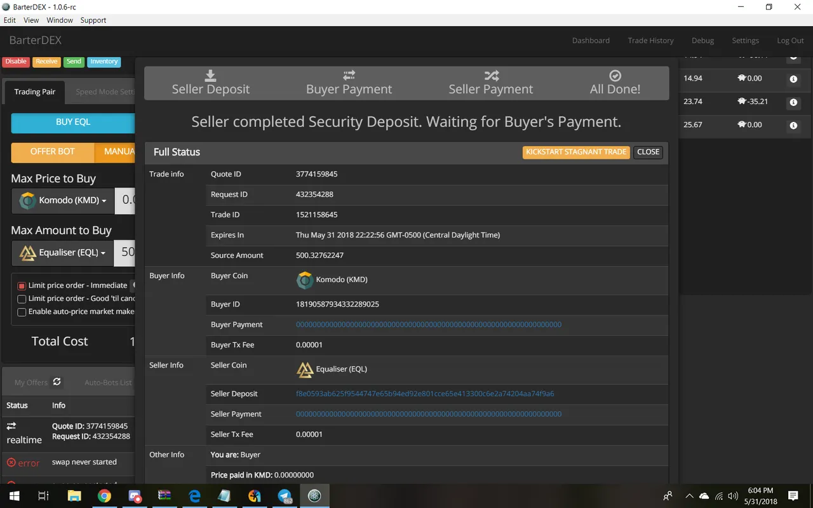Click the Seller Deposit download icon
Viewport: 813px width, 508px height.
click(210, 76)
